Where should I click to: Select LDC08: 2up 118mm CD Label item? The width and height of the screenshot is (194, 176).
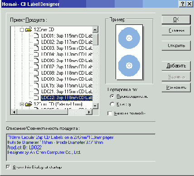click(x=67, y=73)
